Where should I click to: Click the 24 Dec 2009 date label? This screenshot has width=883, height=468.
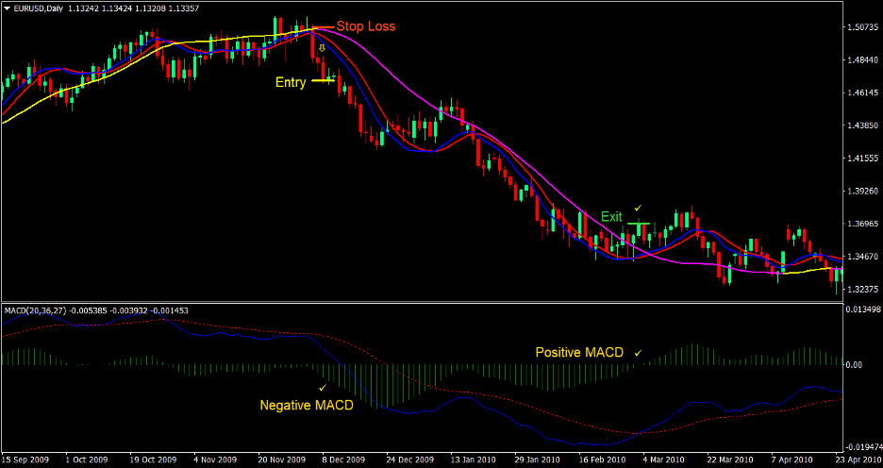410,460
